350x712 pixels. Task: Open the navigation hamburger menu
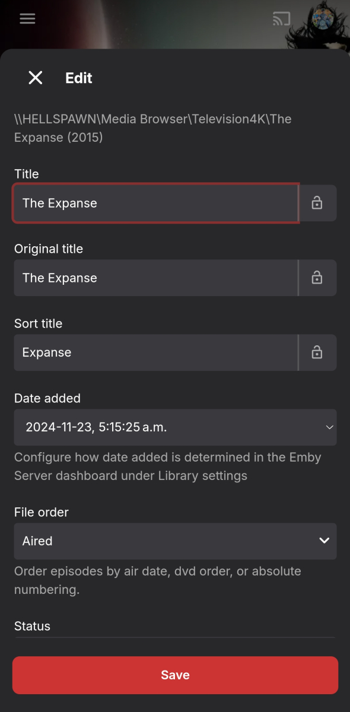coord(27,18)
